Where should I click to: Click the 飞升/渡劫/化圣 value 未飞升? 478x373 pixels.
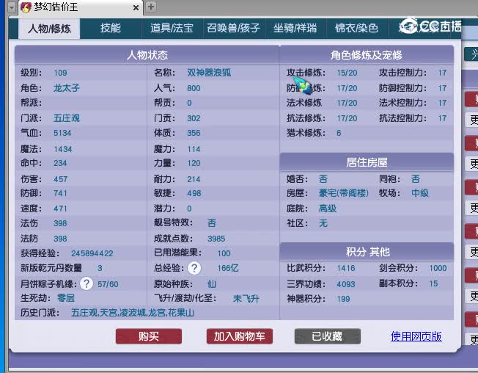tap(246, 299)
